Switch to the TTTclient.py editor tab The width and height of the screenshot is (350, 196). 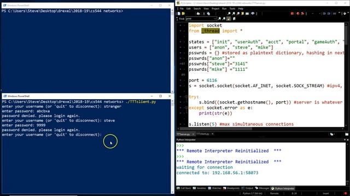pyautogui.click(x=203, y=134)
